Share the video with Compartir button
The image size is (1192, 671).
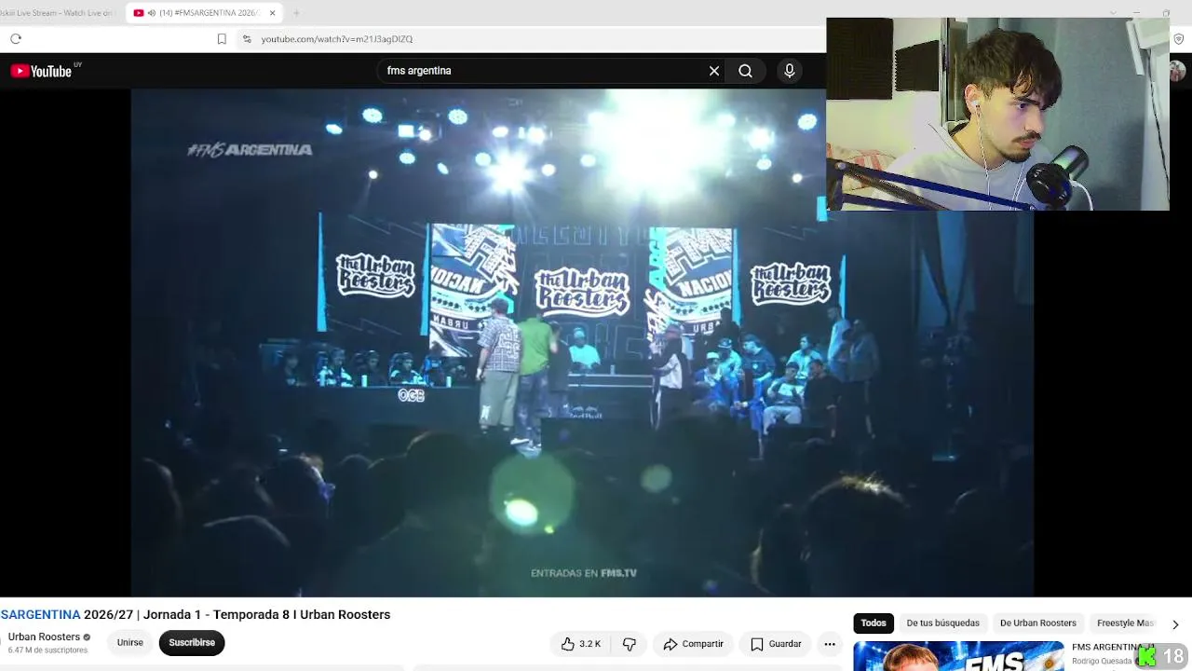[x=693, y=644]
